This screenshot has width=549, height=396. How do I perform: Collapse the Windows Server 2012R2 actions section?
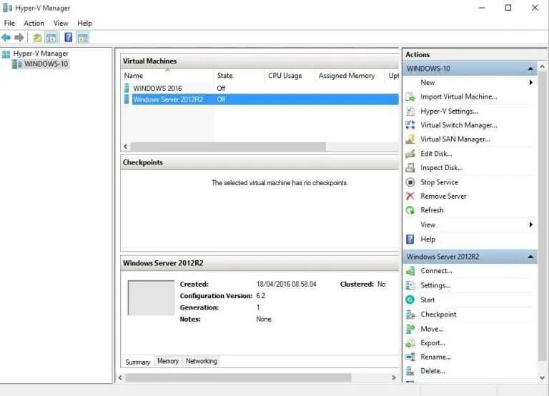531,257
